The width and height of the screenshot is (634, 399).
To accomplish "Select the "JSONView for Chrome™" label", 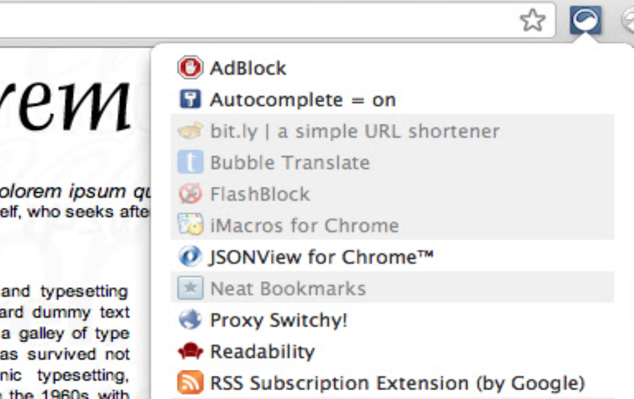I will (x=322, y=257).
